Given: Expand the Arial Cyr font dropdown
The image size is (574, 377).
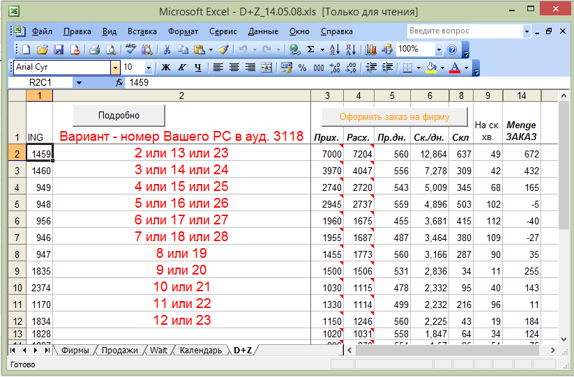Looking at the screenshot, I should 115,68.
